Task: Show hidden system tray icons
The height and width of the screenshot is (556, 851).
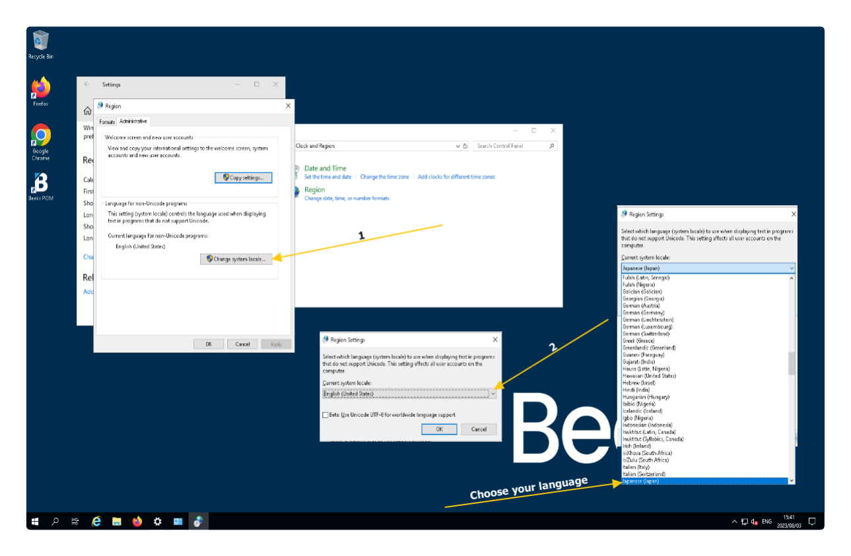Action: pos(734,522)
